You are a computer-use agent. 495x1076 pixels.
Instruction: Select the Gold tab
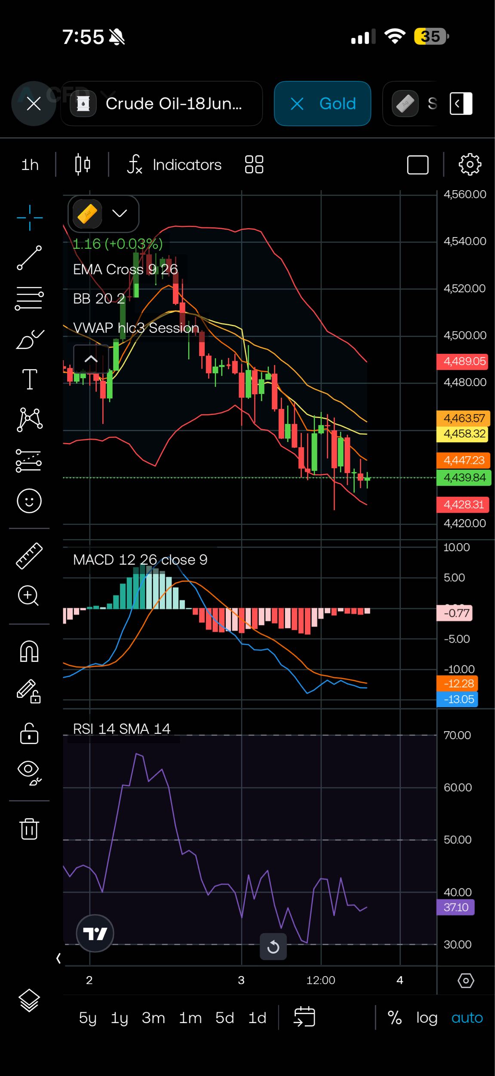pyautogui.click(x=323, y=104)
